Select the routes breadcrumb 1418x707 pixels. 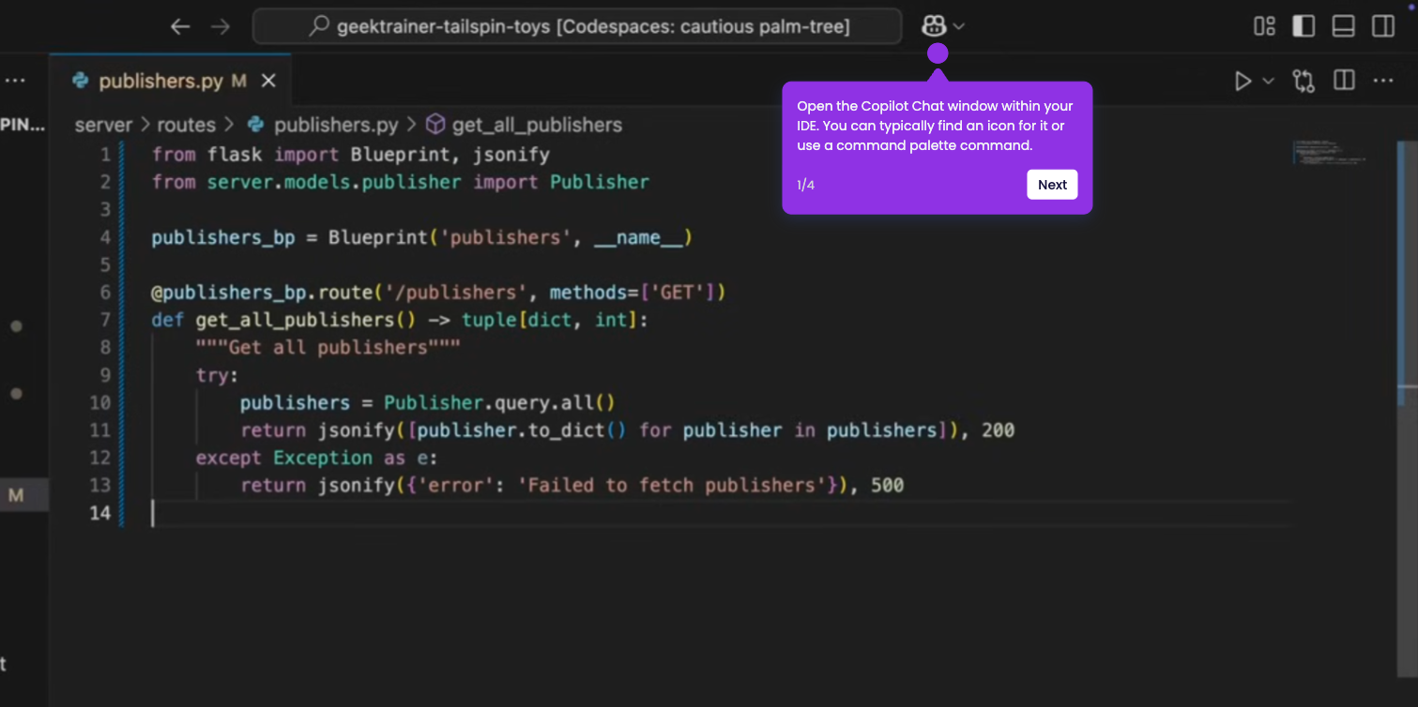(186, 125)
